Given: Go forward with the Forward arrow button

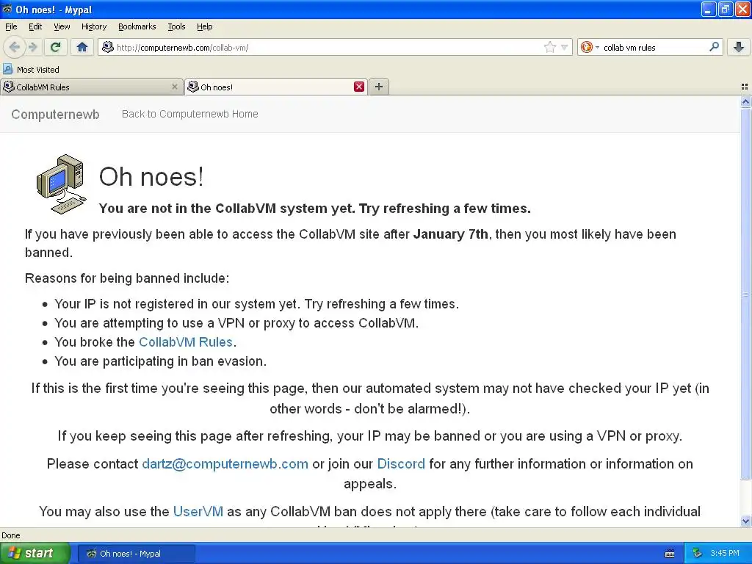Looking at the screenshot, I should (32, 47).
